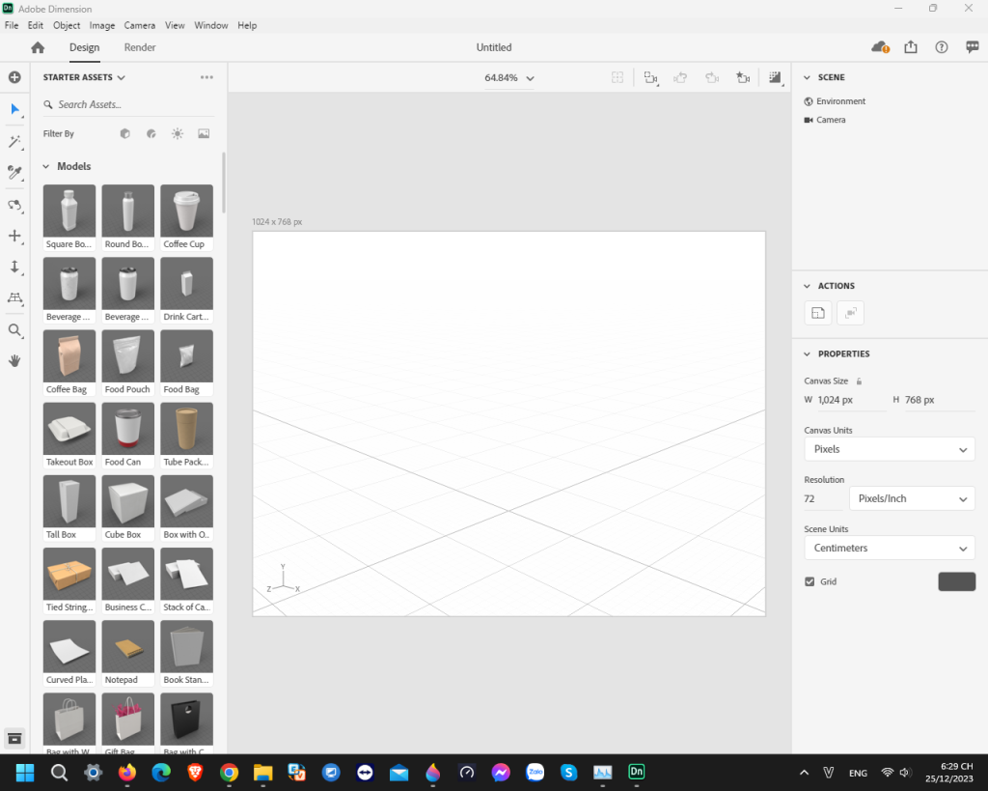Collapse the Properties panel
This screenshot has height=791, width=988.
click(807, 353)
